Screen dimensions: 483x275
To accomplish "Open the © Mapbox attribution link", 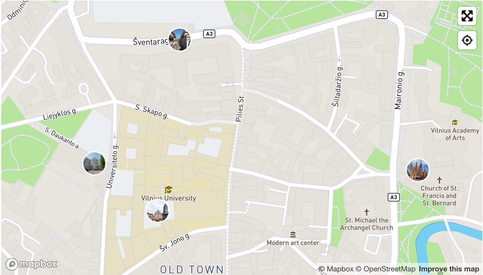I will pos(336,269).
